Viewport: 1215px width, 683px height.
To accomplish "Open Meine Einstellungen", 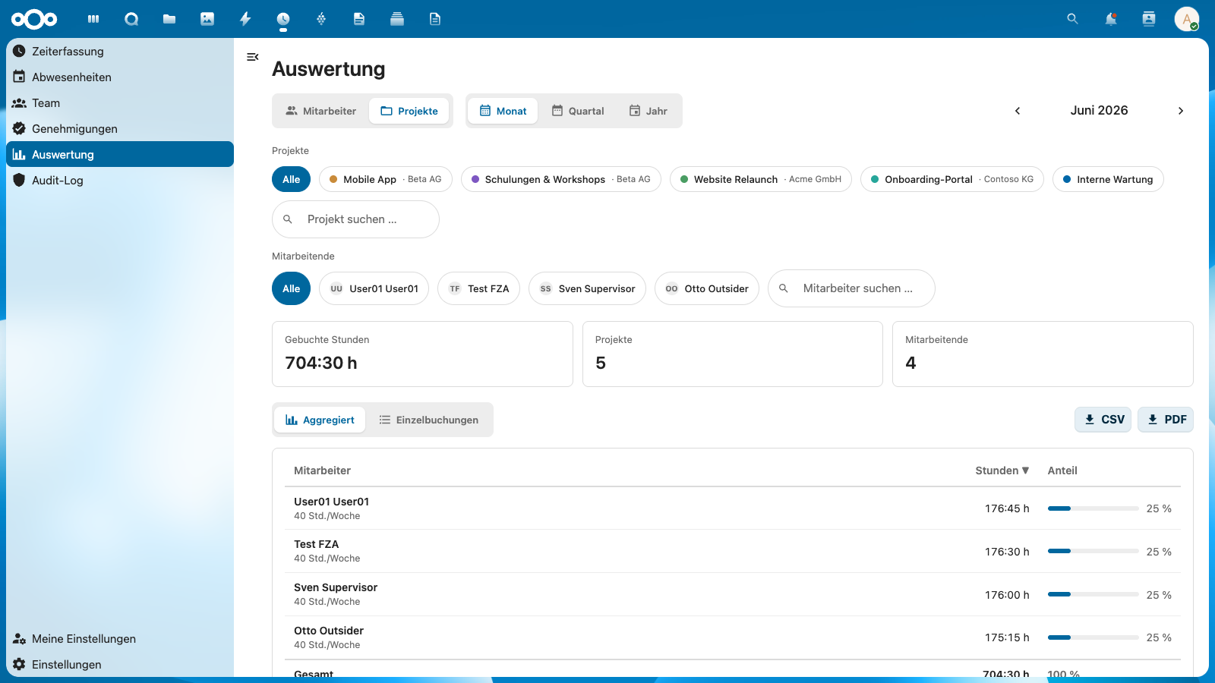I will click(120, 639).
